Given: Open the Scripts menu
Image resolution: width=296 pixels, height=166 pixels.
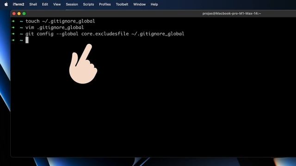Looking at the screenshot, I should (88, 4).
